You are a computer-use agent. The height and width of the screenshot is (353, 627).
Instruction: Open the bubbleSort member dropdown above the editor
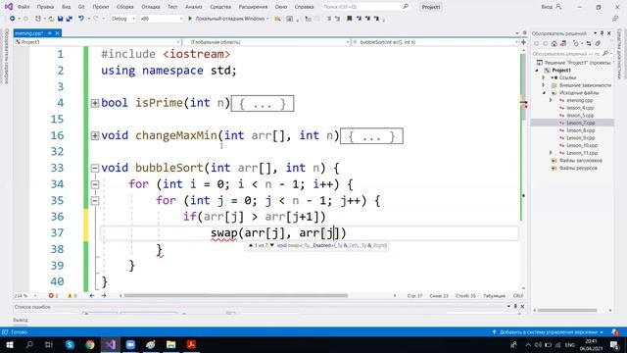435,41
